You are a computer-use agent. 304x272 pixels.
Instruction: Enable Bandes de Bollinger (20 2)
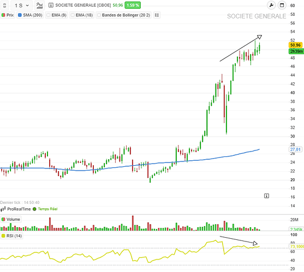click(124, 15)
